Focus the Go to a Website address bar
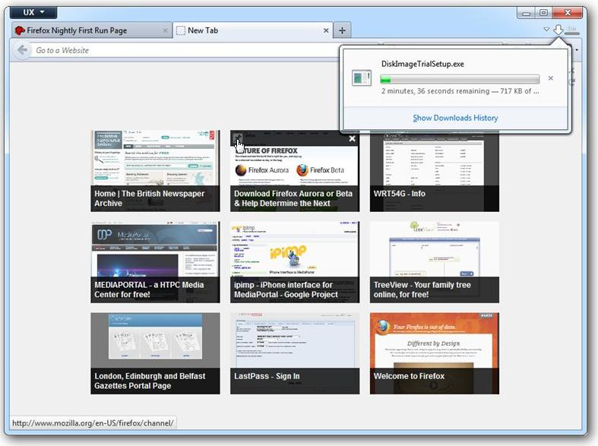The width and height of the screenshot is (598, 446). (185, 50)
